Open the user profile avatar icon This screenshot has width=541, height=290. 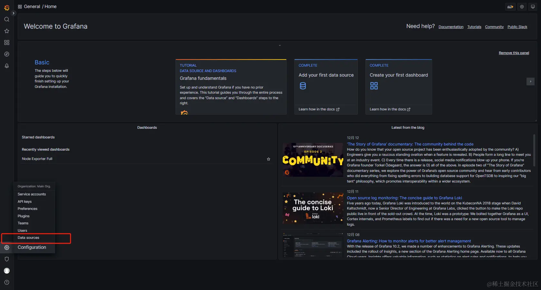point(7,271)
